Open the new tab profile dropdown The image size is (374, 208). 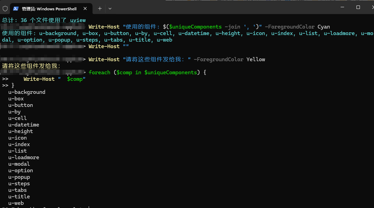tap(110, 9)
